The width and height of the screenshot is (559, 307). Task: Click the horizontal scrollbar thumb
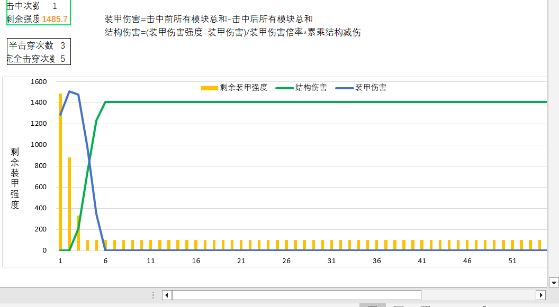pyautogui.click(x=296, y=295)
